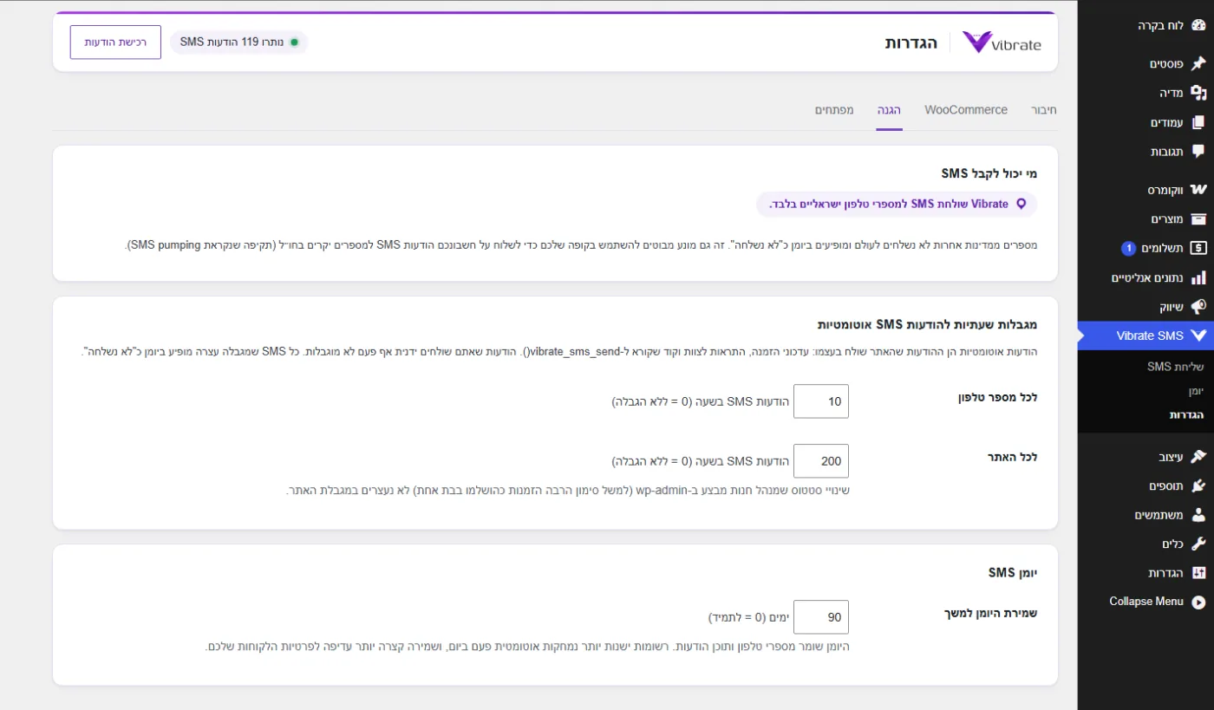Screen dimensions: 1214x710
Task: Click the payments dollar icon for תשלומים
Action: pyautogui.click(x=1198, y=249)
